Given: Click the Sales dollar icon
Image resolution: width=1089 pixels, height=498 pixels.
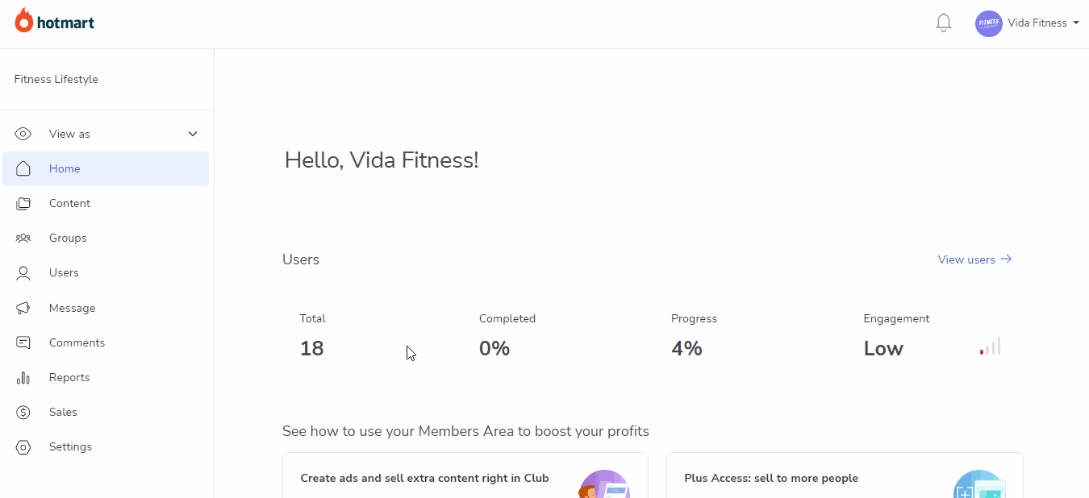Looking at the screenshot, I should coord(23,412).
